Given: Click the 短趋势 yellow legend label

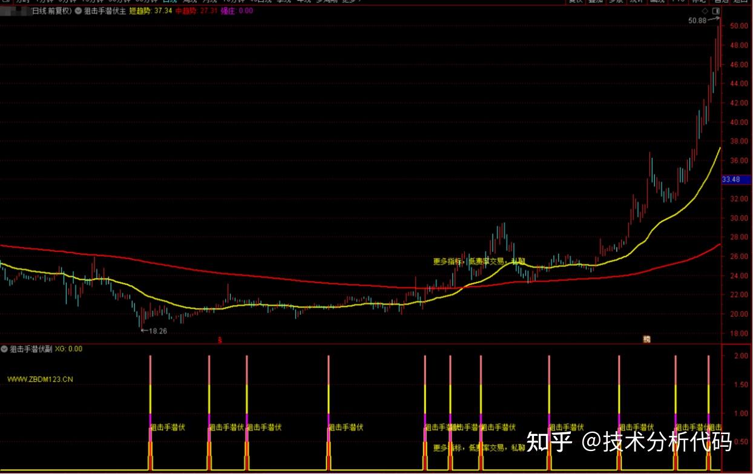Looking at the screenshot, I should pos(139,11).
